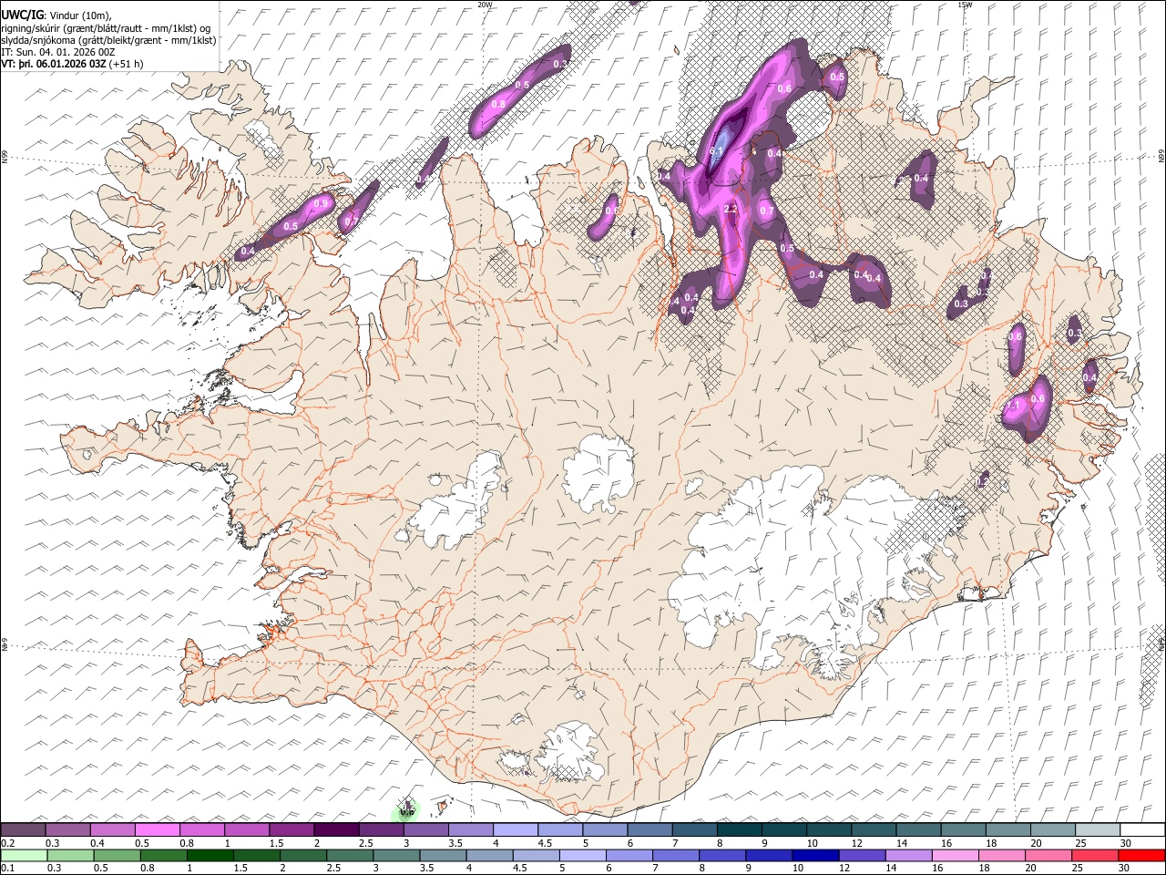Viewport: 1166px width, 875px height.
Task: Pick the darkest purple swatch labeled 2
Action: pos(335,829)
